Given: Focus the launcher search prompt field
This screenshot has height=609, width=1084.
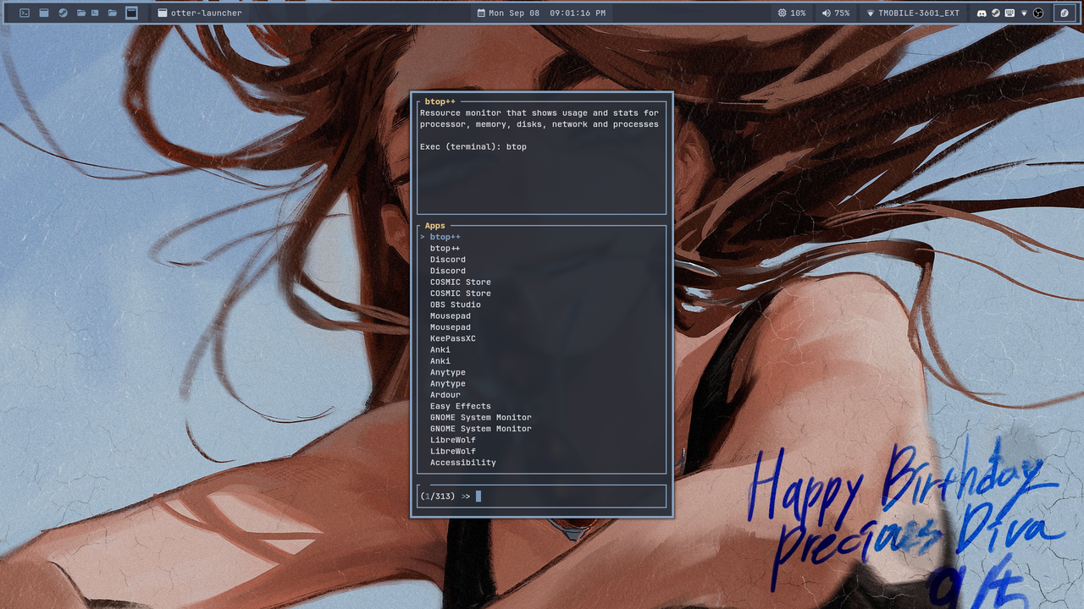Looking at the screenshot, I should point(542,496).
